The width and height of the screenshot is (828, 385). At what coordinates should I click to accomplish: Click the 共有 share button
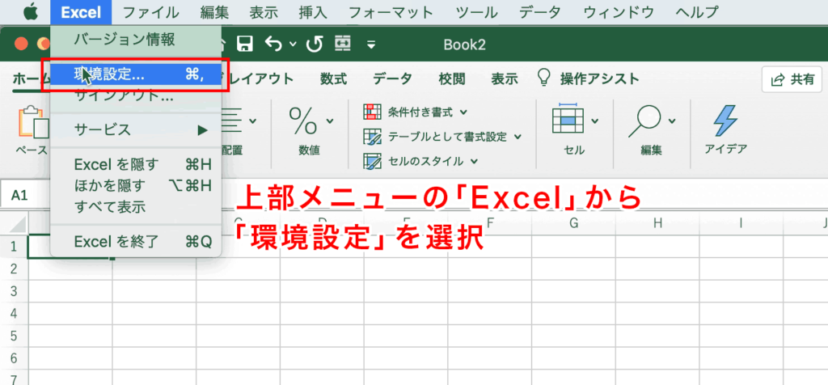792,80
